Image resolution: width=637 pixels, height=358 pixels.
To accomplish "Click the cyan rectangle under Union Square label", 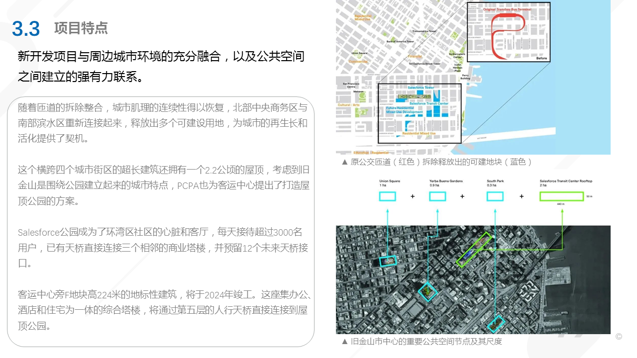I will click(x=388, y=196).
